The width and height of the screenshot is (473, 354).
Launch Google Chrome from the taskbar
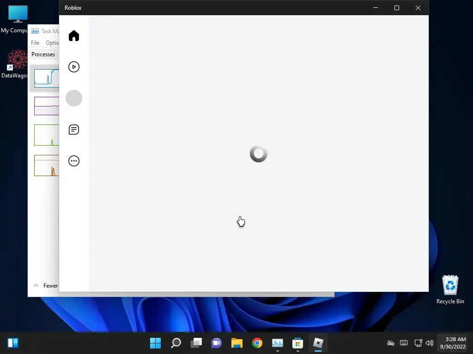(257, 343)
